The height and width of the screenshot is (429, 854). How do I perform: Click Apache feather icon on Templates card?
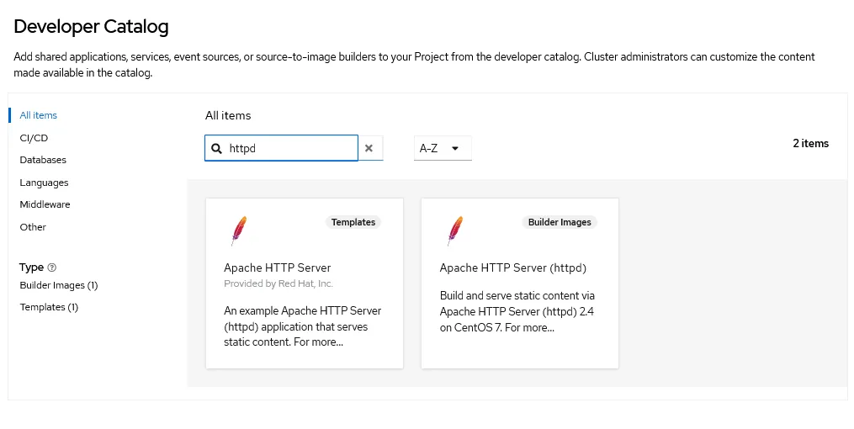pos(239,230)
